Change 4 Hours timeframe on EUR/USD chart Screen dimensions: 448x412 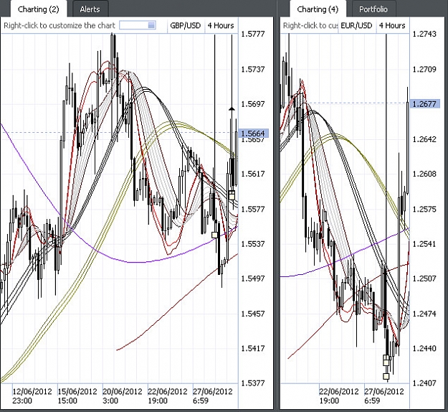393,25
